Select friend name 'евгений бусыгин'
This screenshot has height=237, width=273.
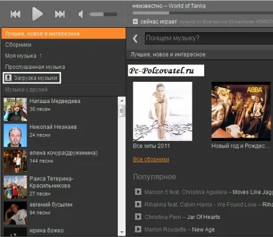click(x=51, y=205)
